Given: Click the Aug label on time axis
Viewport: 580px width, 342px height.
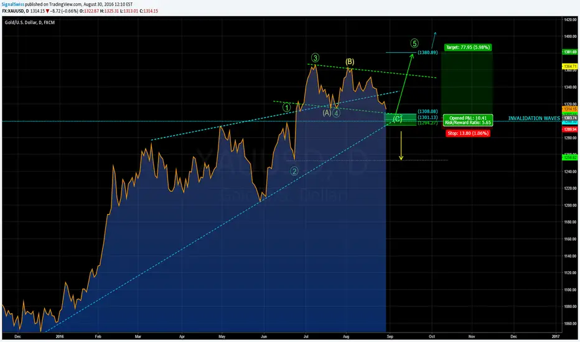Looking at the screenshot, I should tap(346, 336).
